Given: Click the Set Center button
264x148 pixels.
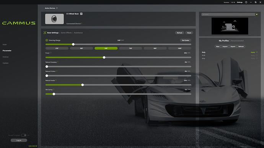Looking at the screenshot, I should pos(186,40).
